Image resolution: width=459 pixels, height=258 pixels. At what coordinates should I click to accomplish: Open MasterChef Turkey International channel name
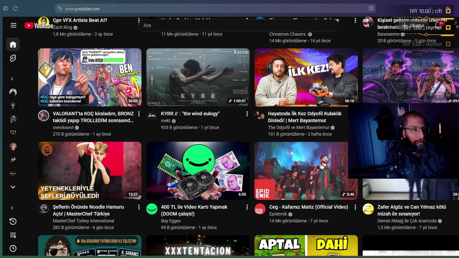click(83, 221)
